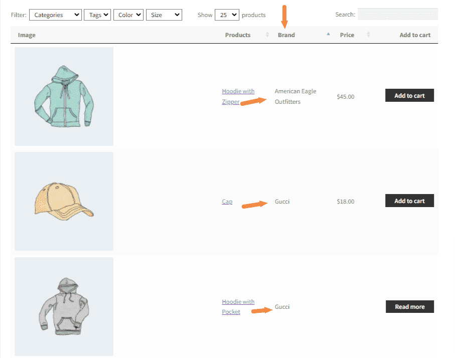Click the Image column header
455x358 pixels.
click(x=27, y=35)
